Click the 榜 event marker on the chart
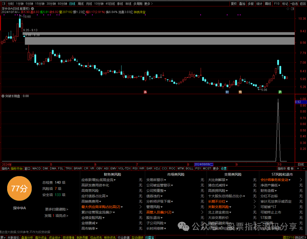 click(x=240, y=92)
